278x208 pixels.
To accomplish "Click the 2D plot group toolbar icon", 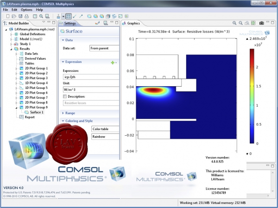I will point(89,16).
